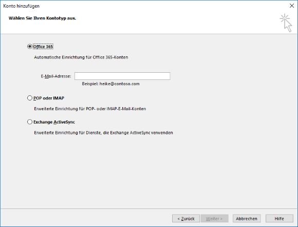Choose the Exchange ActiveSync radio button
The width and height of the screenshot is (298, 227).
tap(30, 122)
